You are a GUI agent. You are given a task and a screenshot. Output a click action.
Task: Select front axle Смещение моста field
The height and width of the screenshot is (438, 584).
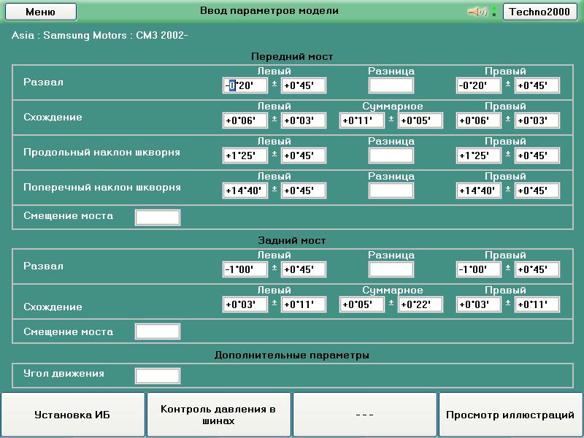[158, 218]
